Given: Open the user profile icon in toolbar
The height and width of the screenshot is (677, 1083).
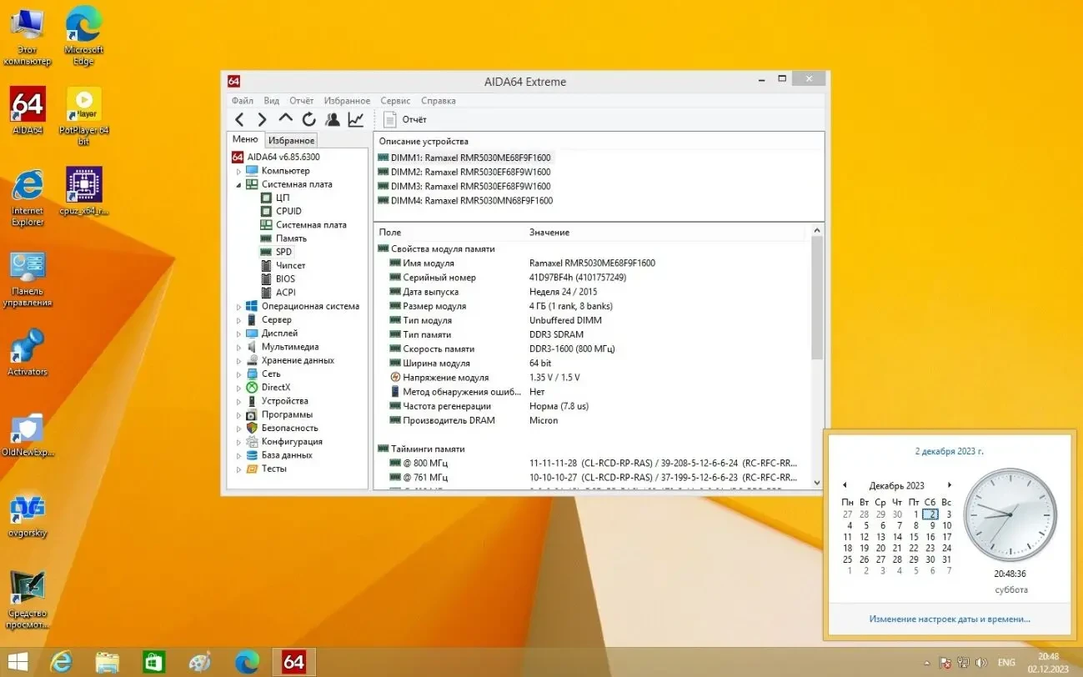Looking at the screenshot, I should click(333, 120).
